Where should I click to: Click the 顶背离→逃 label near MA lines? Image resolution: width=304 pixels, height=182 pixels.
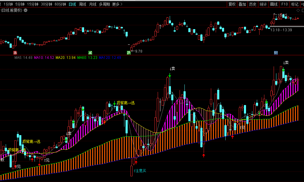[126, 103]
